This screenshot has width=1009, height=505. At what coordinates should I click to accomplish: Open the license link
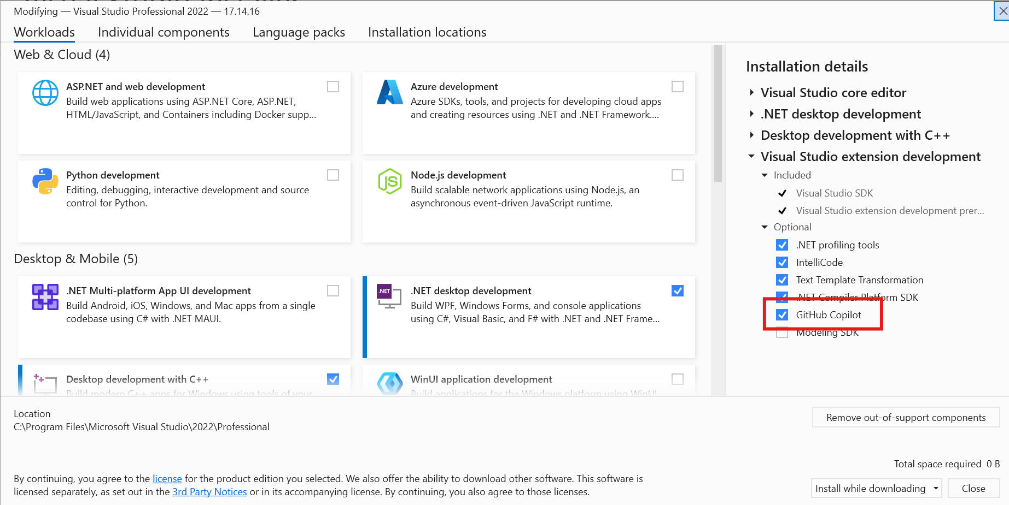pos(167,479)
